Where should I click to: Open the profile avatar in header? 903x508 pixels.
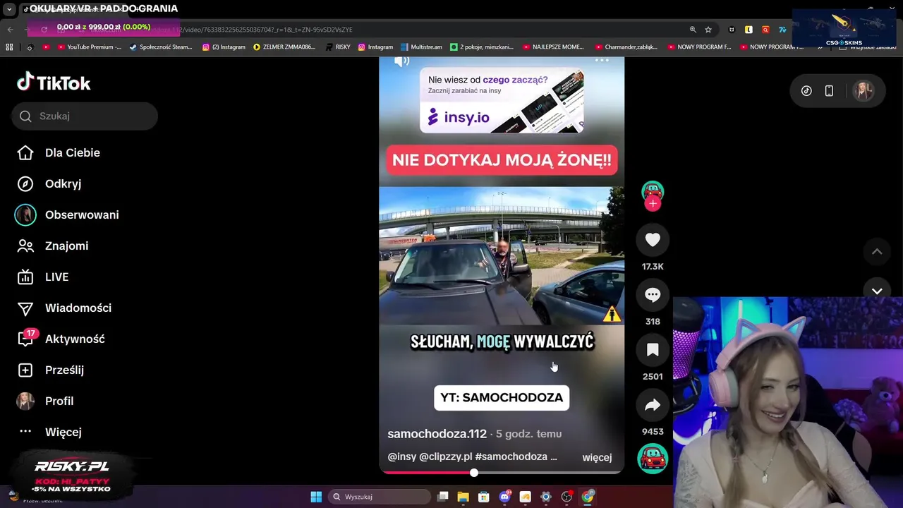[863, 90]
